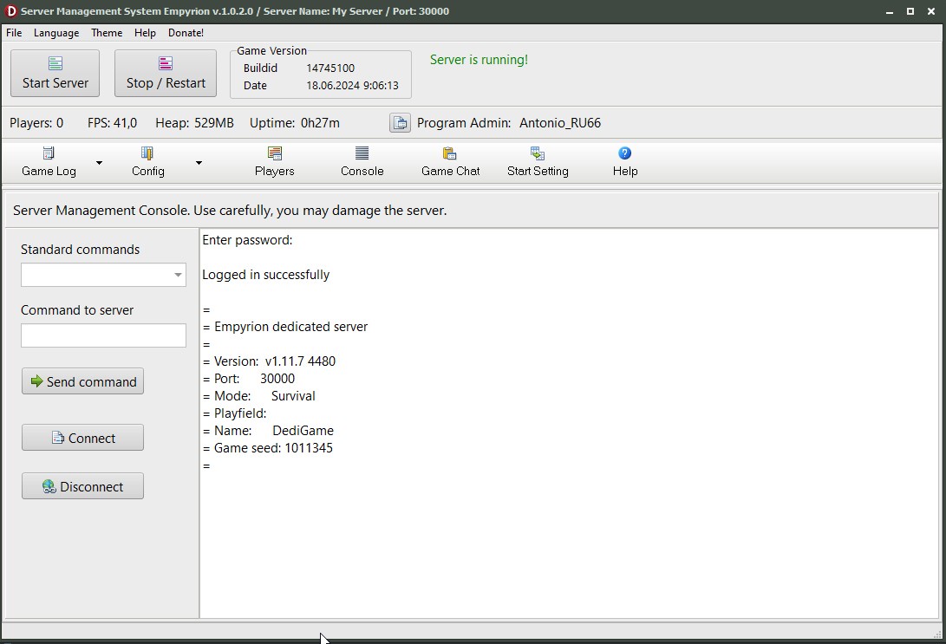The image size is (946, 644).
Task: Open the Standard commands combo box
Action: click(103, 275)
